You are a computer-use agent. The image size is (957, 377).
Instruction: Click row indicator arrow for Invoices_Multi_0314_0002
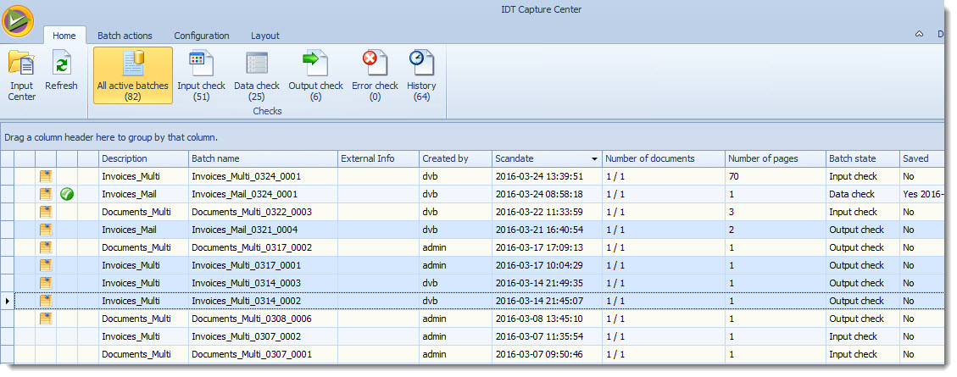click(x=8, y=301)
